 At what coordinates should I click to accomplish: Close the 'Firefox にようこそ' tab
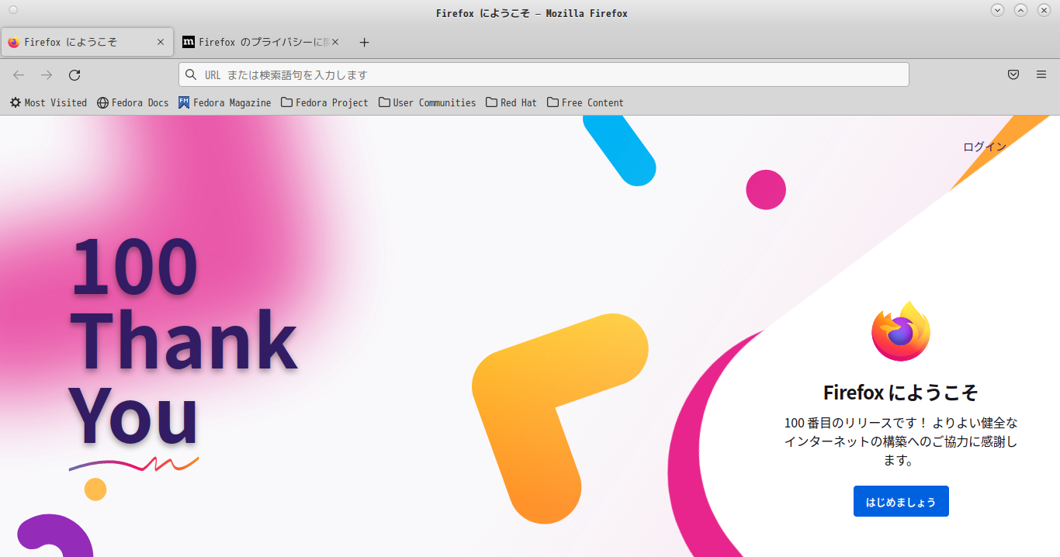click(161, 42)
